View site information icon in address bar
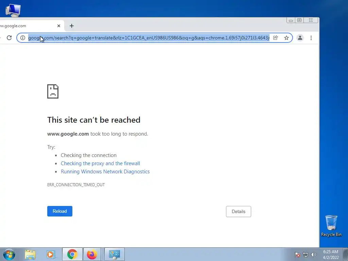The image size is (348, 261). tap(23, 38)
